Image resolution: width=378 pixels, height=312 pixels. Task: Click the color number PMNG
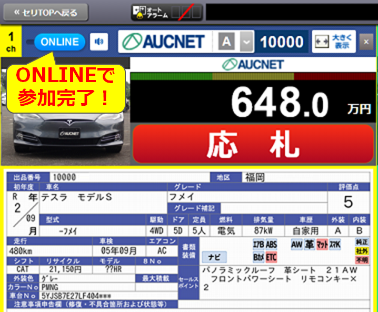click(x=50, y=287)
